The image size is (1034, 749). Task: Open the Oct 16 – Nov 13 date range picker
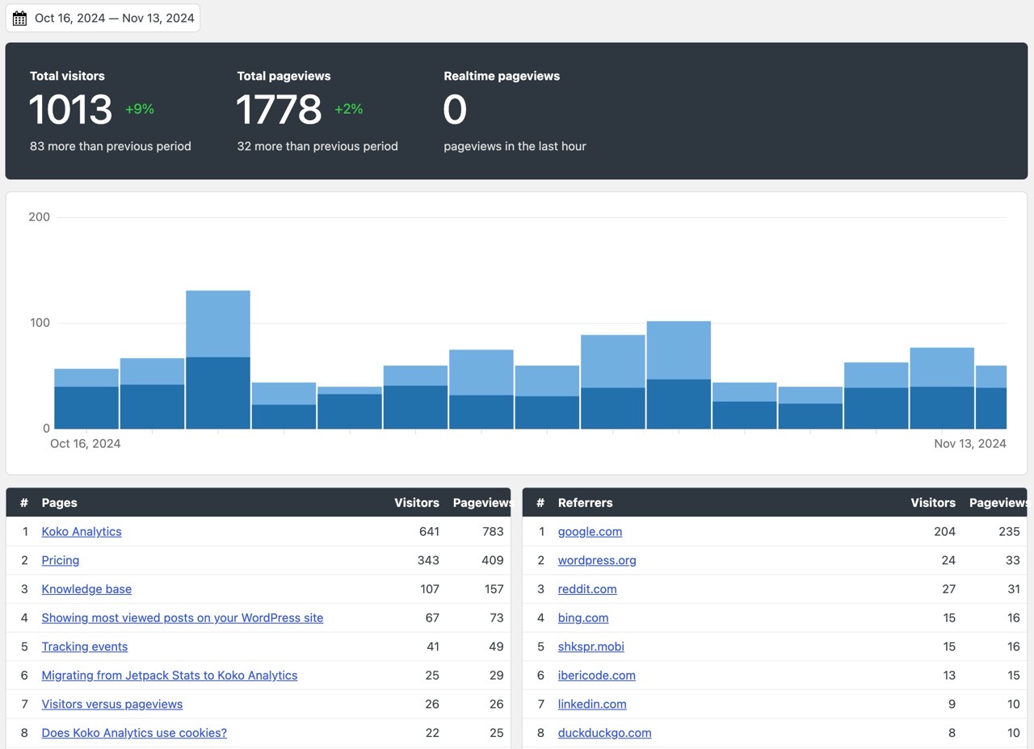coord(103,18)
